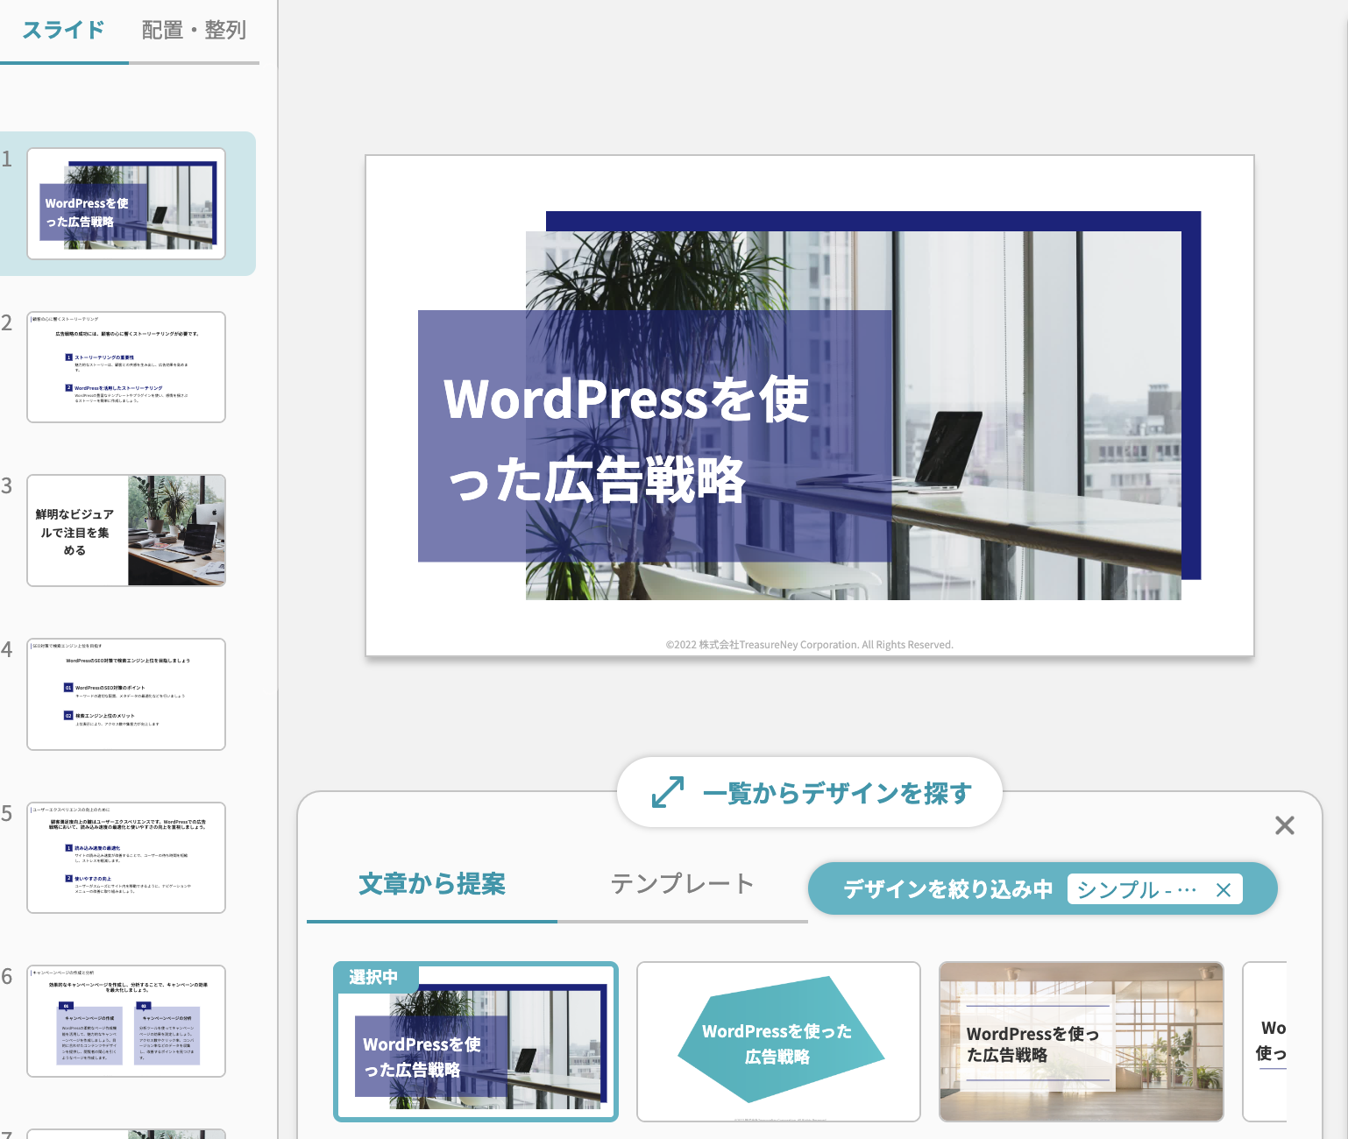
Task: Open the テンプレート tab
Action: coord(682,884)
